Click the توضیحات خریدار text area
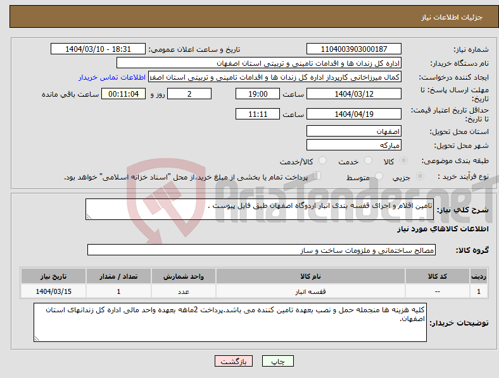Viewport: 499px width, 378px height. tap(230, 322)
